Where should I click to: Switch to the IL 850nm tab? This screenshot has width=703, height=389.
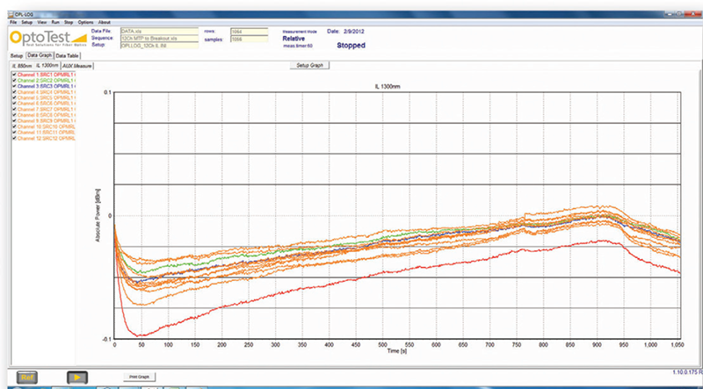21,65
